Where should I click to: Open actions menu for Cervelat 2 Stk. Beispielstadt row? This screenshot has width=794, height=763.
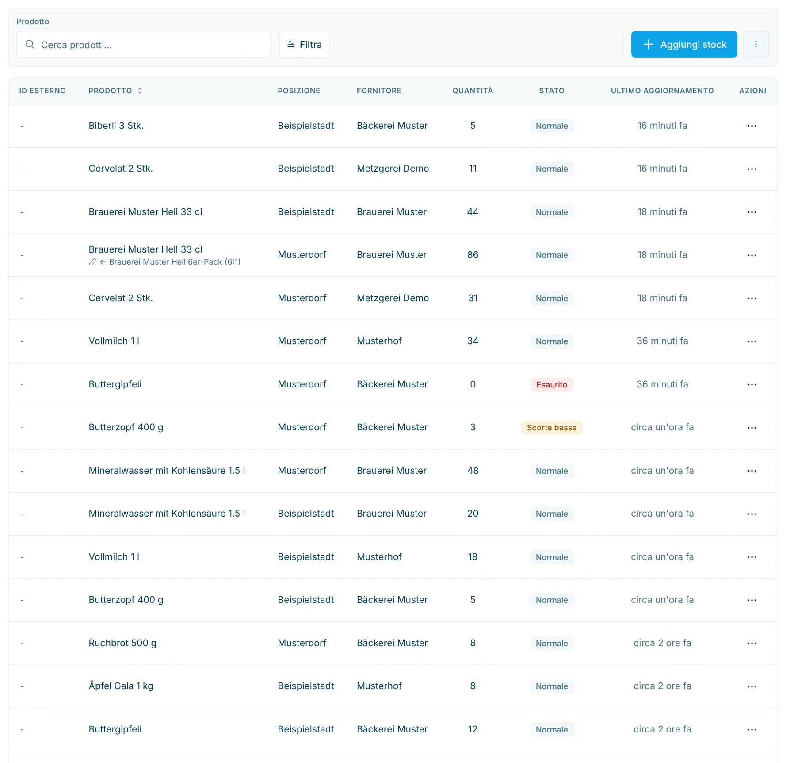click(752, 169)
